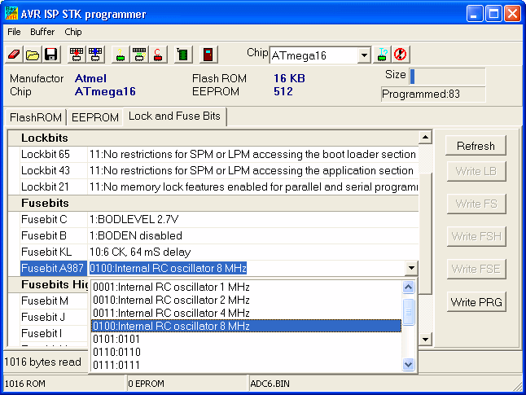This screenshot has width=526, height=395.
Task: Click the Fusebit I row label
Action: coord(54,333)
